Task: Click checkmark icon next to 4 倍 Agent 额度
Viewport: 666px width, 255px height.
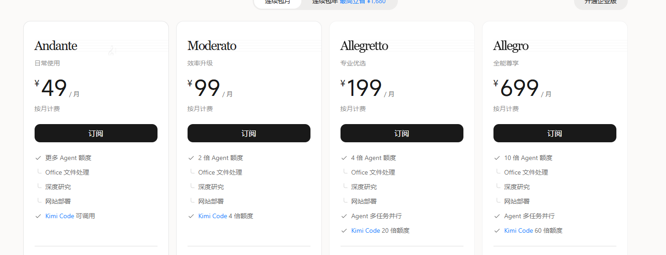Action: [x=344, y=158]
